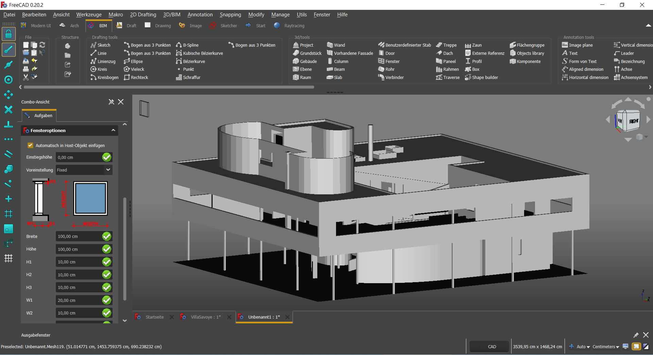This screenshot has height=355, width=653.
Task: Click the Achsensystem tool
Action: coord(631,77)
